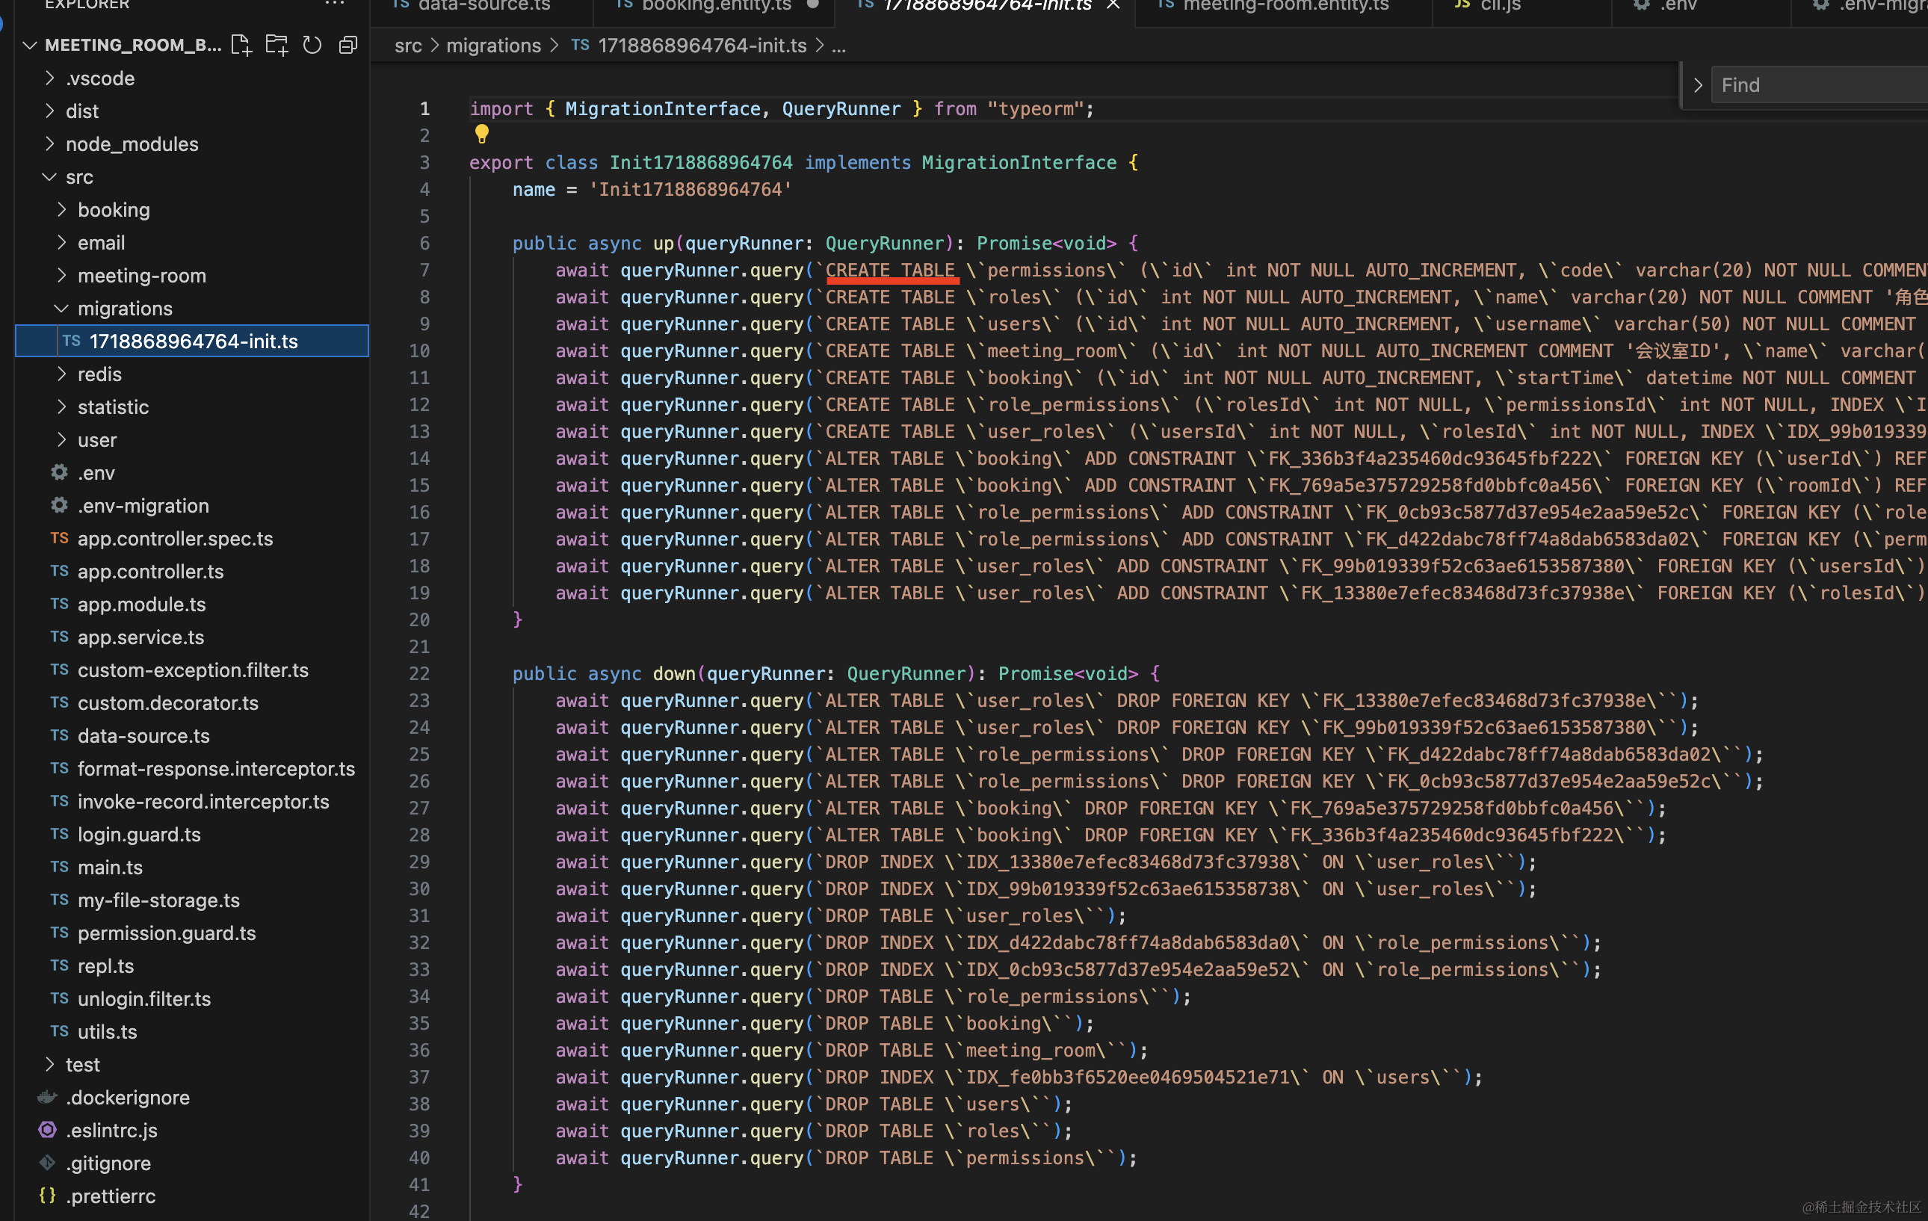Click into the Find input field
1928x1221 pixels.
1817,85
